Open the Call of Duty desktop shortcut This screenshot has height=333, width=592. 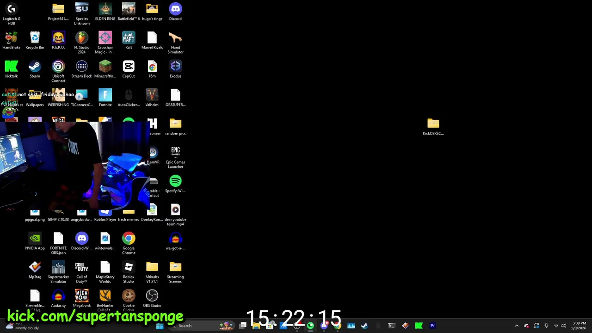coord(82,272)
